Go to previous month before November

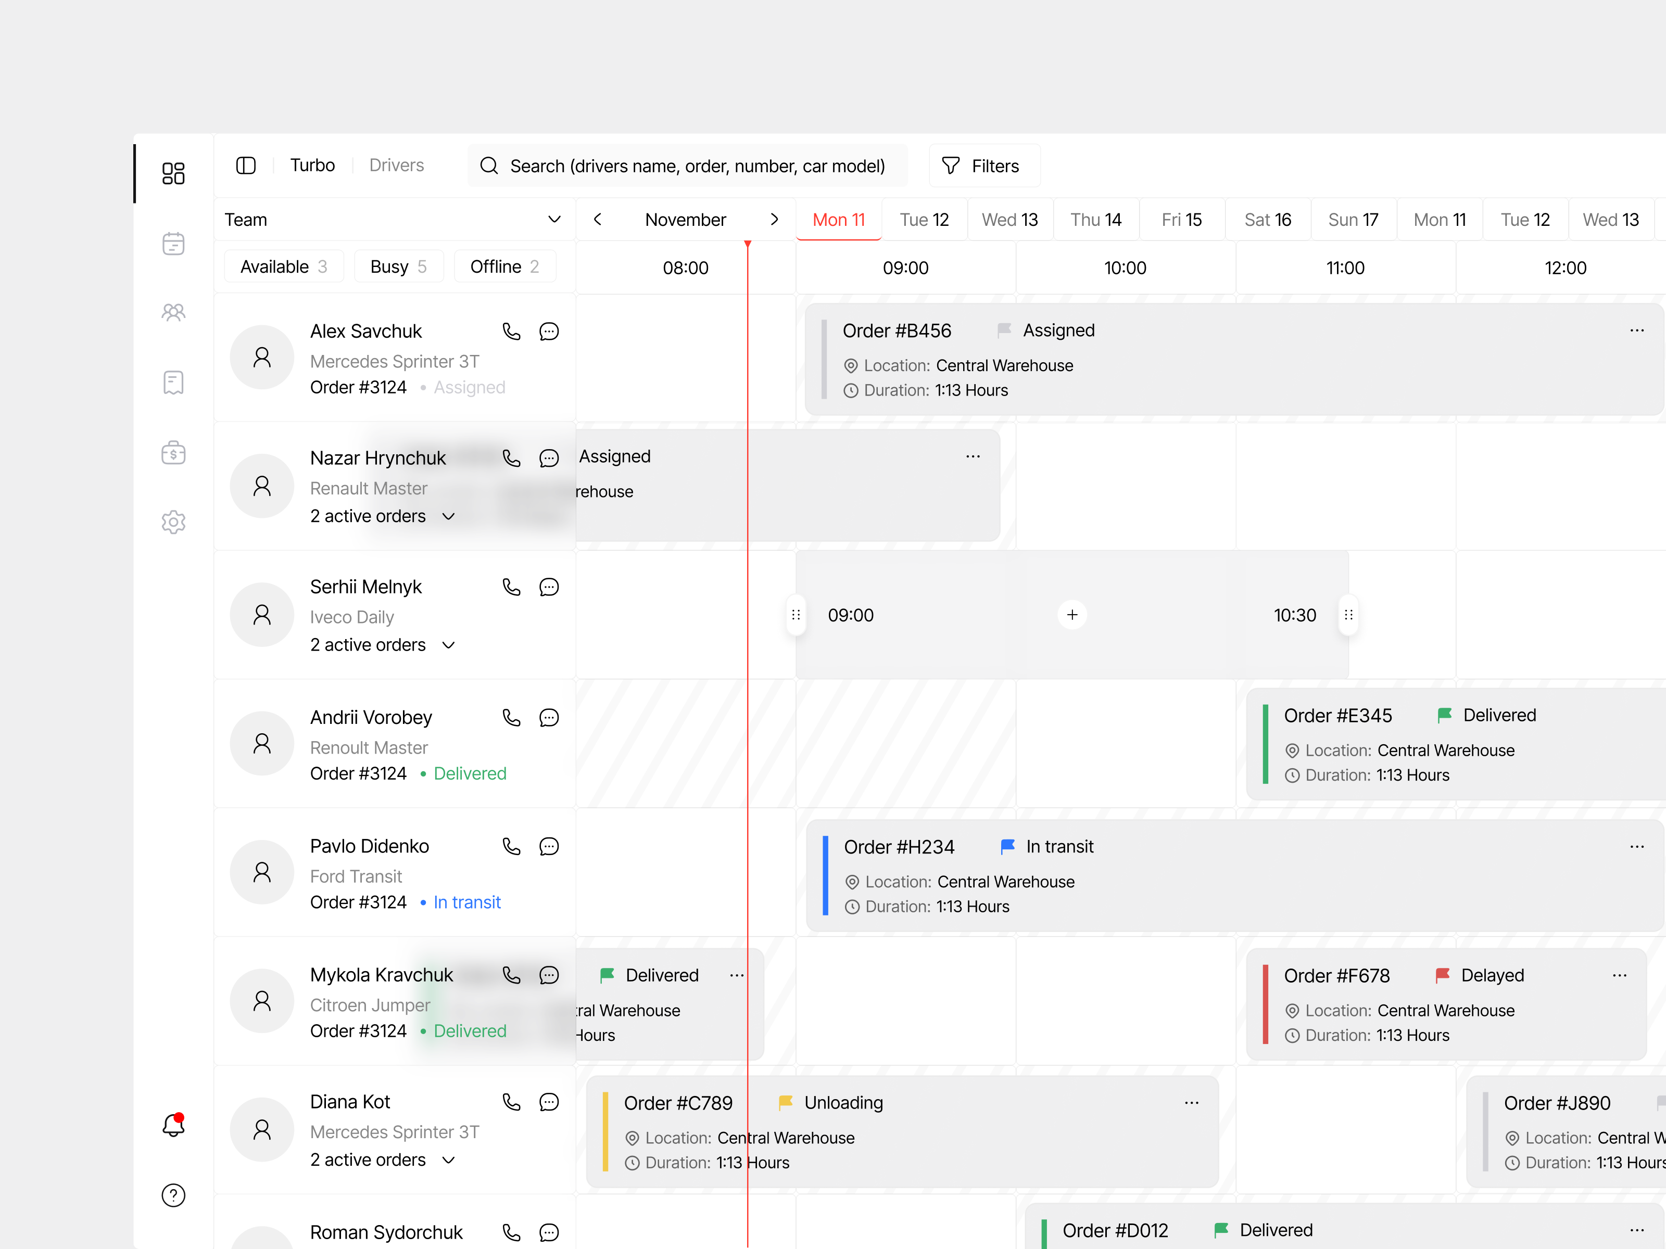pyautogui.click(x=598, y=220)
